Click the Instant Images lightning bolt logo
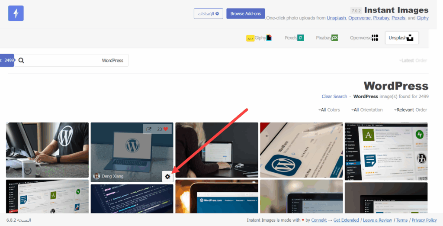Viewport: 443px width, 226px height. pos(16,13)
